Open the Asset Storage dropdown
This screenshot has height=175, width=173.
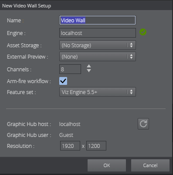click(98, 45)
